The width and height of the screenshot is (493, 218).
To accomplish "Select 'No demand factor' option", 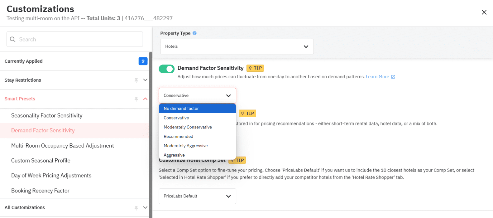I will (181, 109).
